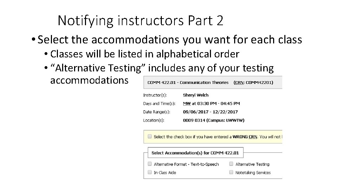The image size is (337, 189).
Task: Select the In Class Aide checkbox
Action: 150,172
